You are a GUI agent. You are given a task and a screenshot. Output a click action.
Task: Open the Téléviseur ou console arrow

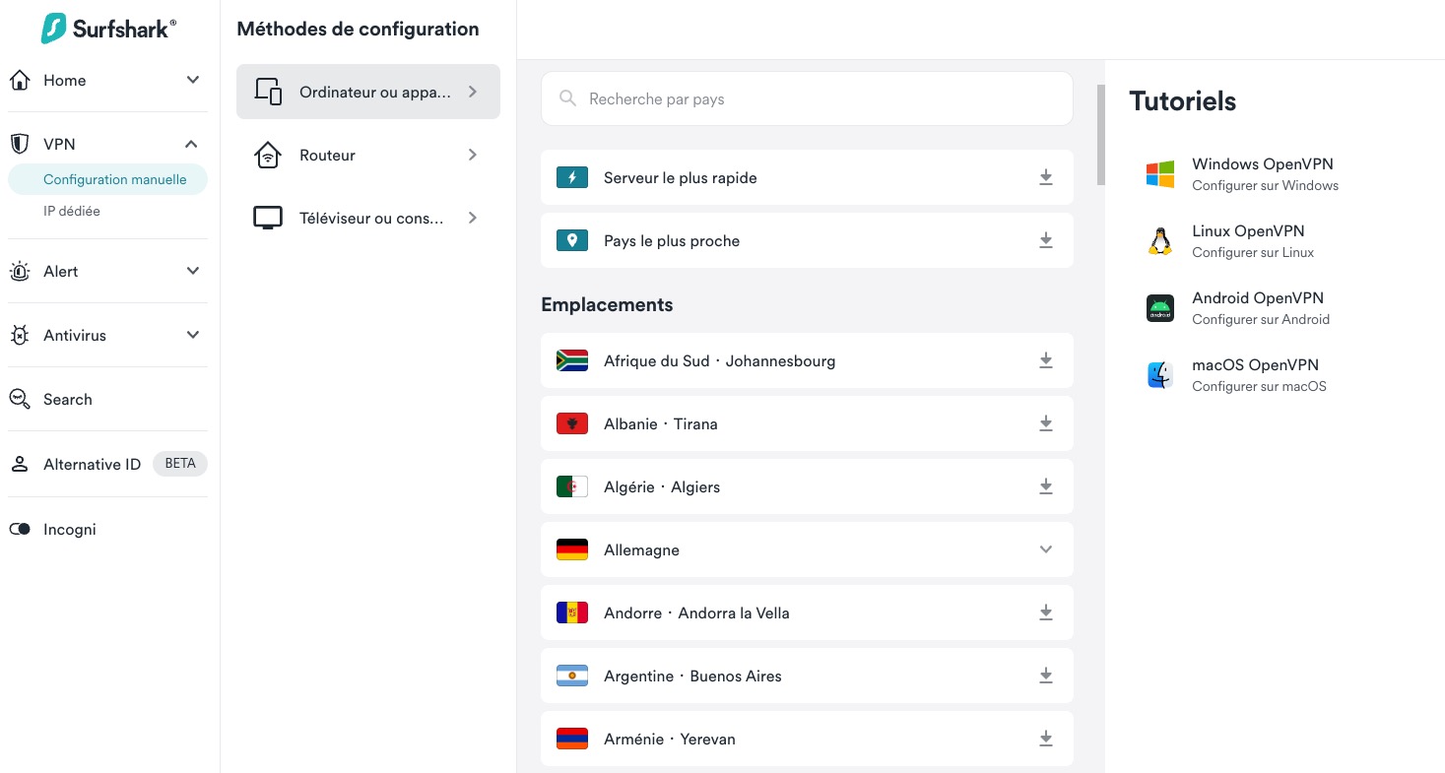473,218
